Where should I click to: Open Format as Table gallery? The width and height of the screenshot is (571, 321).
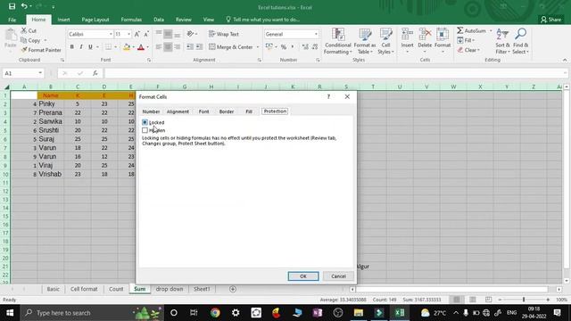click(x=365, y=41)
